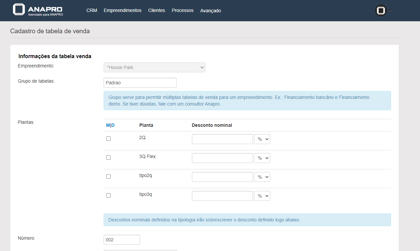Viewport: 420px width, 251px height.
Task: Go to the Empreendimentos menu
Action: (123, 11)
